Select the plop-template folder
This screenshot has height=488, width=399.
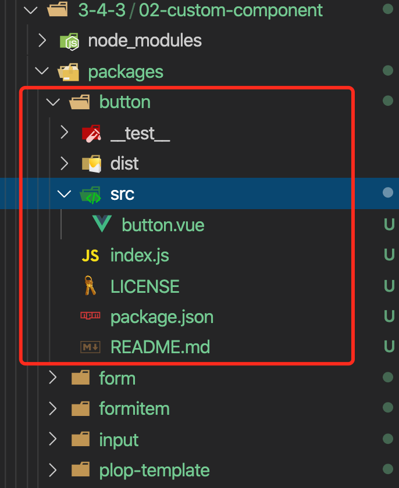(154, 470)
